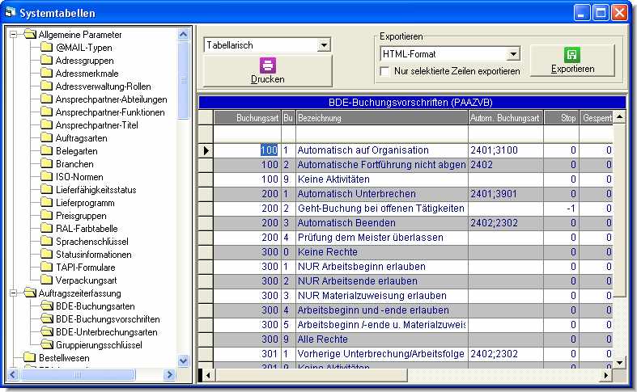Click the purple printer Drucken icon
The image size is (637, 392).
pyautogui.click(x=267, y=65)
